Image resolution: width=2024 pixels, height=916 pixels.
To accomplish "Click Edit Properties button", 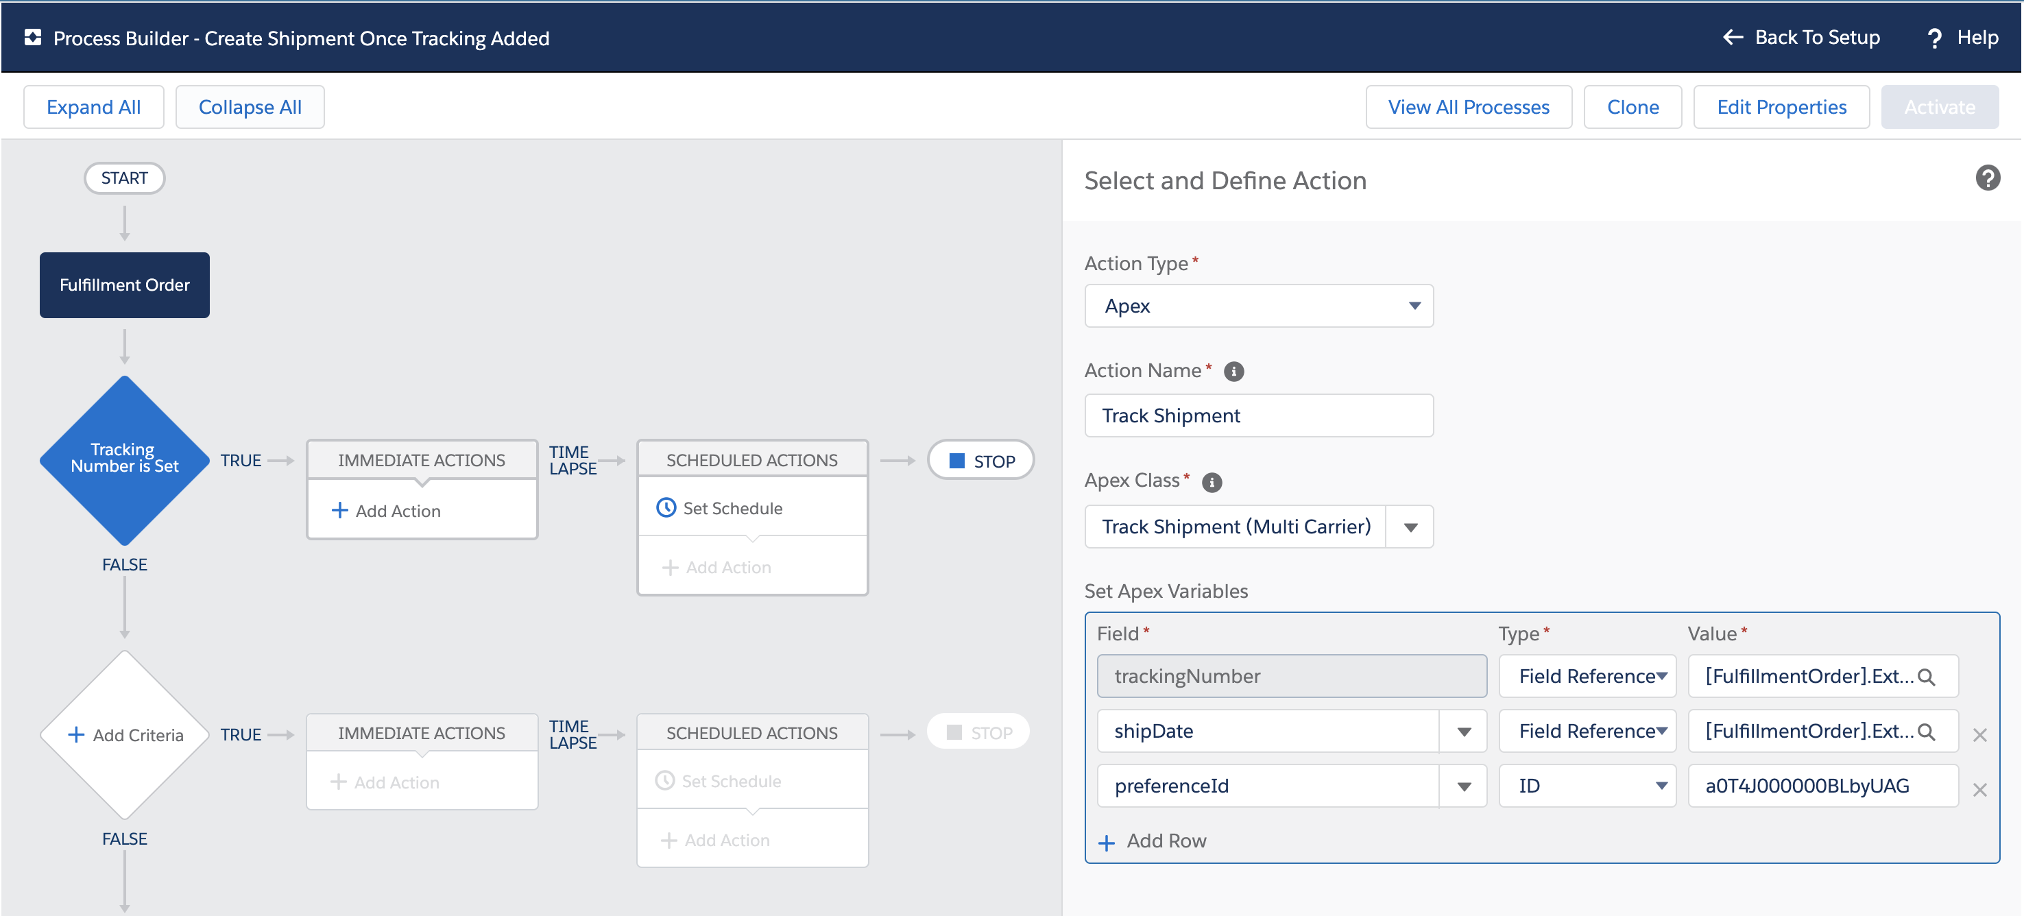I will (1781, 107).
